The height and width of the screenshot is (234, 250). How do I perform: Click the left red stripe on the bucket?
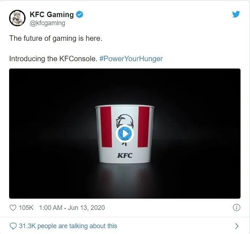(x=106, y=127)
